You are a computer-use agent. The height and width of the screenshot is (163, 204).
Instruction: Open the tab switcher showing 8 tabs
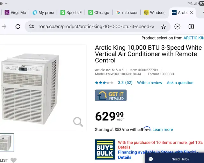point(191,26)
